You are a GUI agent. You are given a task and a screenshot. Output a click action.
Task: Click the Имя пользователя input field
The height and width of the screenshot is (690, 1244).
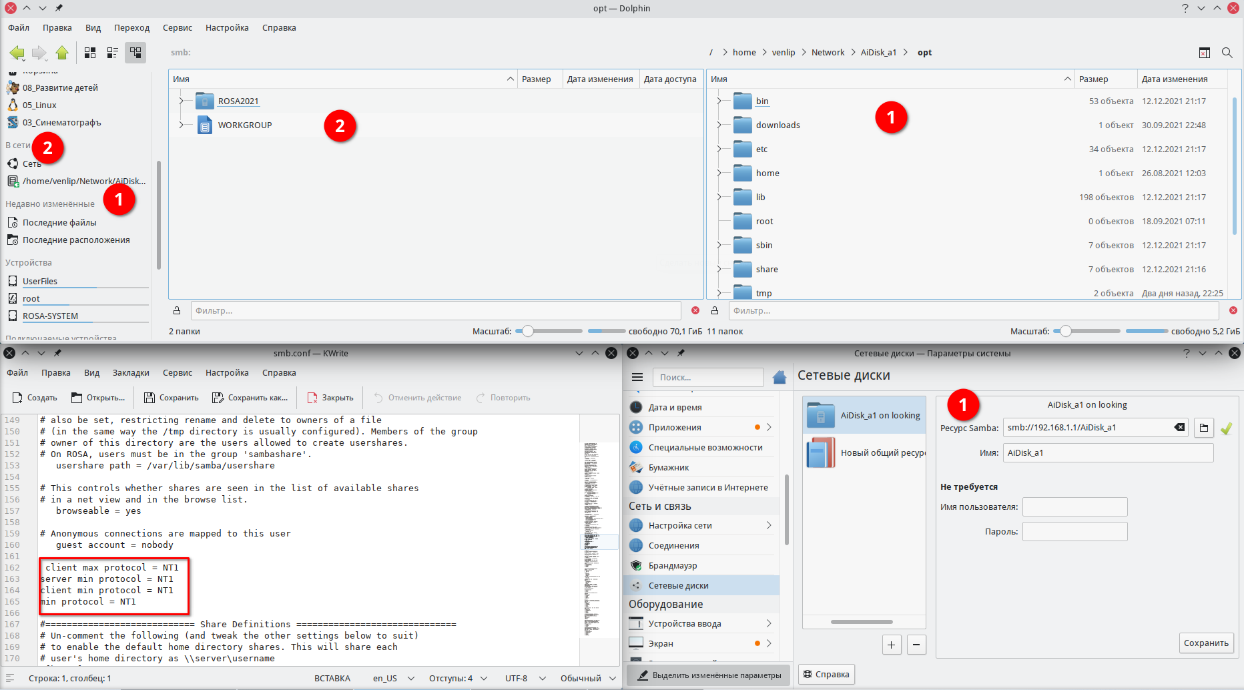pyautogui.click(x=1074, y=507)
